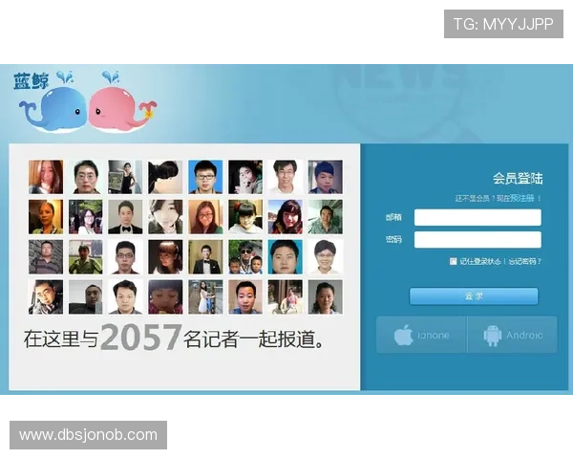The image size is (573, 459).
Task: Select the first avatar in top row
Action: coord(46,177)
